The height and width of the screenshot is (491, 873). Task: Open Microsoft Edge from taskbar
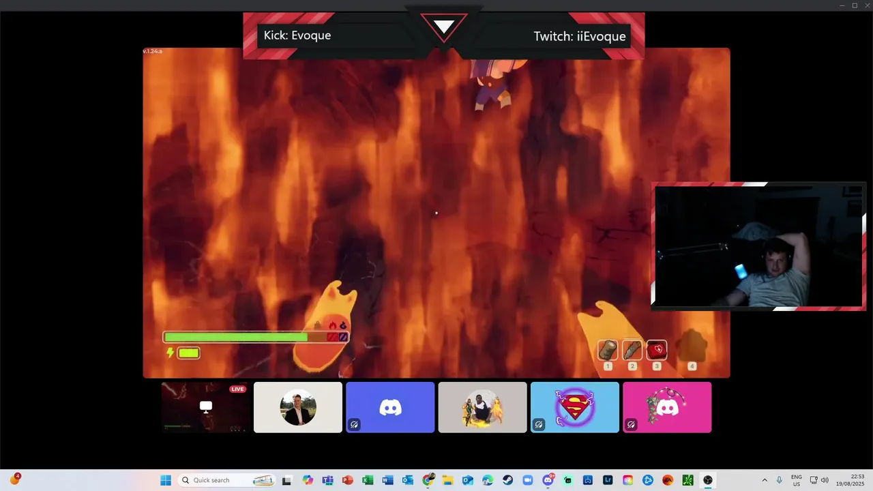tap(487, 480)
